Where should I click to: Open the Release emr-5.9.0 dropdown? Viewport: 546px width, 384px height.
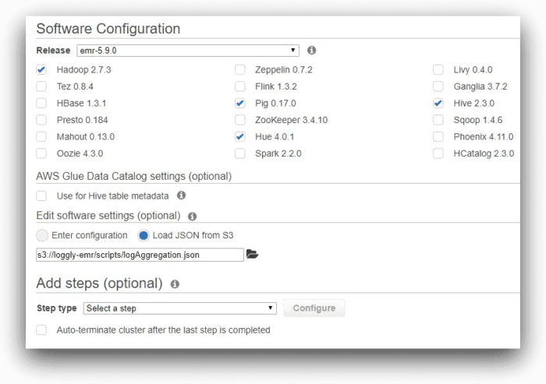188,51
